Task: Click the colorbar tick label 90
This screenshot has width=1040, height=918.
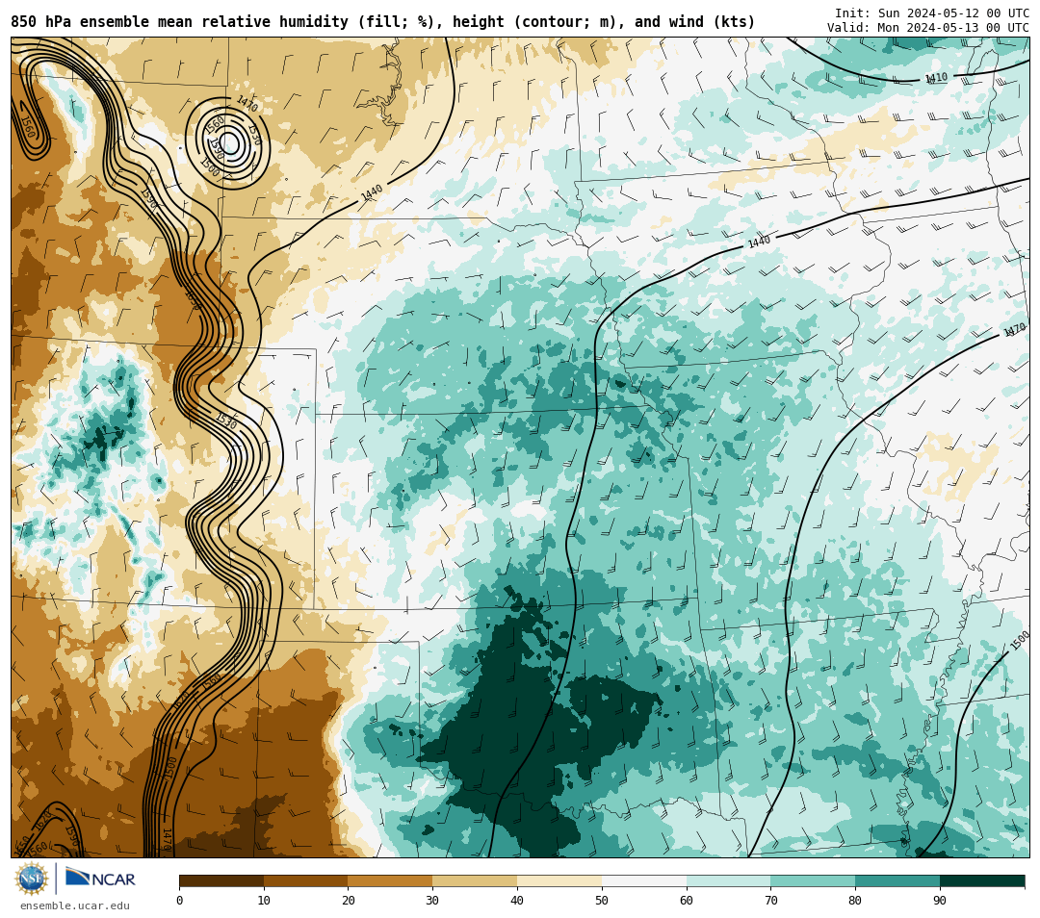Action: click(940, 900)
